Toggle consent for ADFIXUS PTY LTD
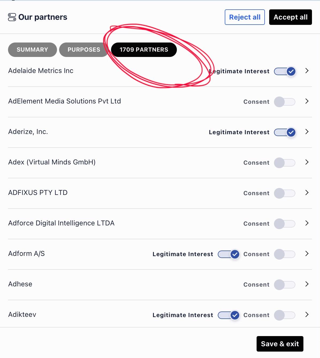Screen dimensions: 320x358 285,193
